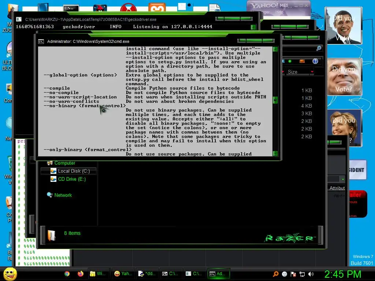
Task: Click the --only-binary option text in cmd
Action: click(x=88, y=150)
